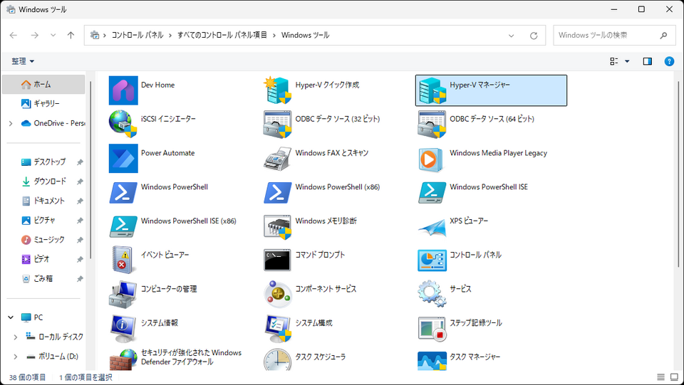Open ミュージック quick access item

click(43, 240)
